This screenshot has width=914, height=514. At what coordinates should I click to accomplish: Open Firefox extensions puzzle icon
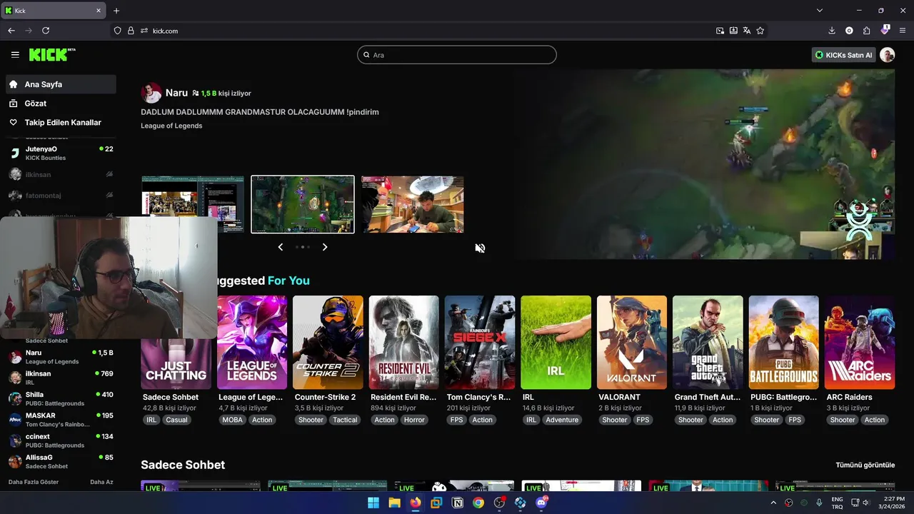tap(867, 31)
